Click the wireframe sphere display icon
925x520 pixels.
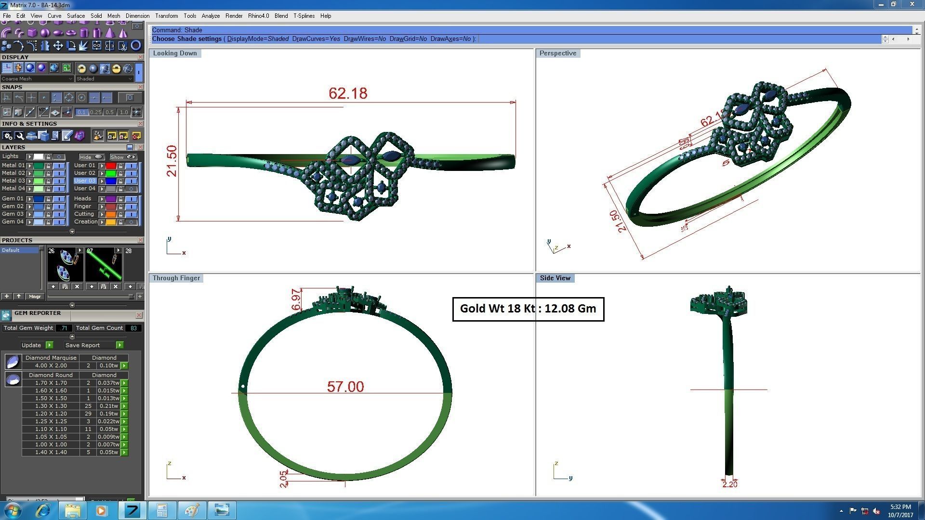128,69
